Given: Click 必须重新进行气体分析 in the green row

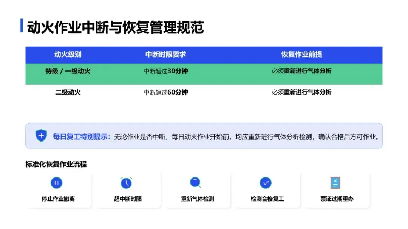Looking at the screenshot, I should click(301, 71).
